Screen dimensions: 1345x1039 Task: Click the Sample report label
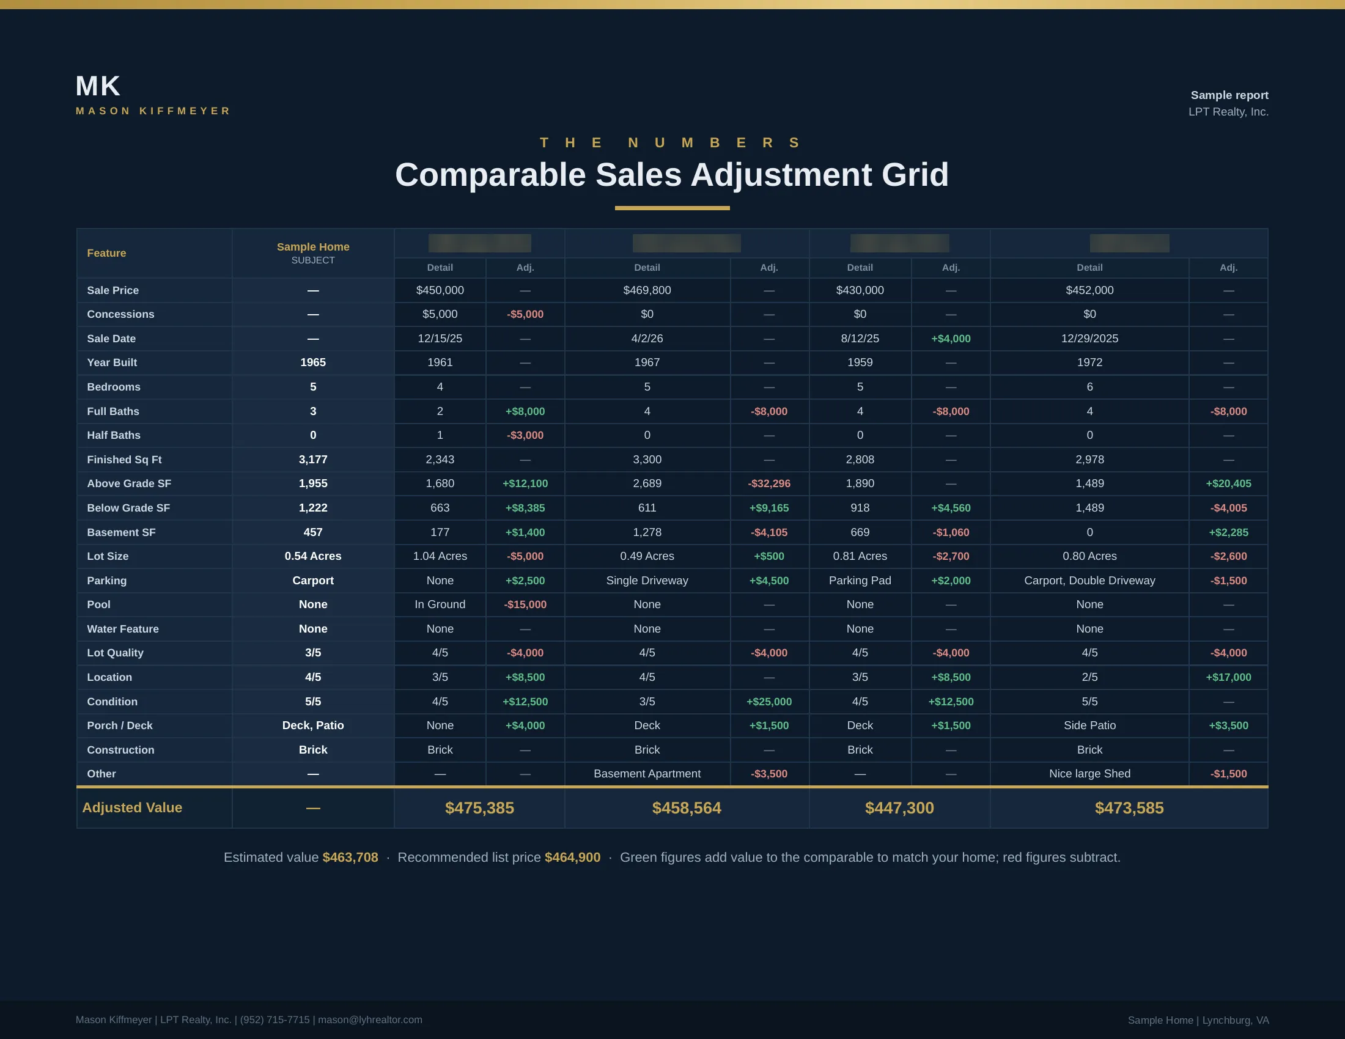1229,95
